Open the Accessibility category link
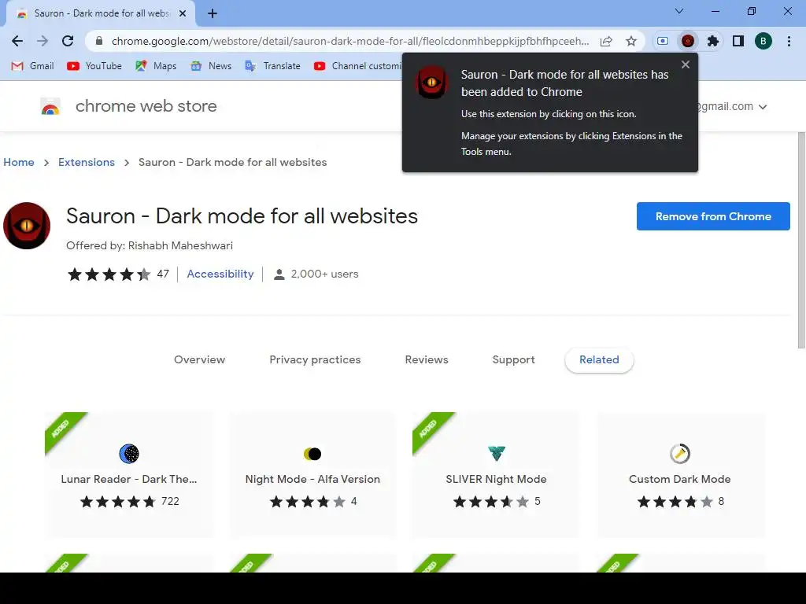Screen dimensions: 806x604 (x=220, y=274)
